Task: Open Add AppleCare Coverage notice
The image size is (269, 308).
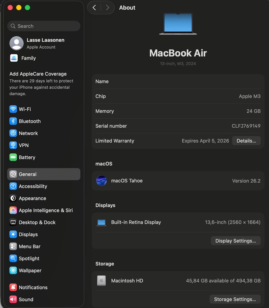Action: click(x=41, y=84)
